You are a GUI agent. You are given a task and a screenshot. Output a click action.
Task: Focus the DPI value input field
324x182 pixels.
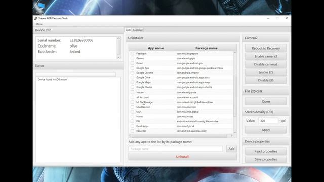pyautogui.click(x=268, y=121)
